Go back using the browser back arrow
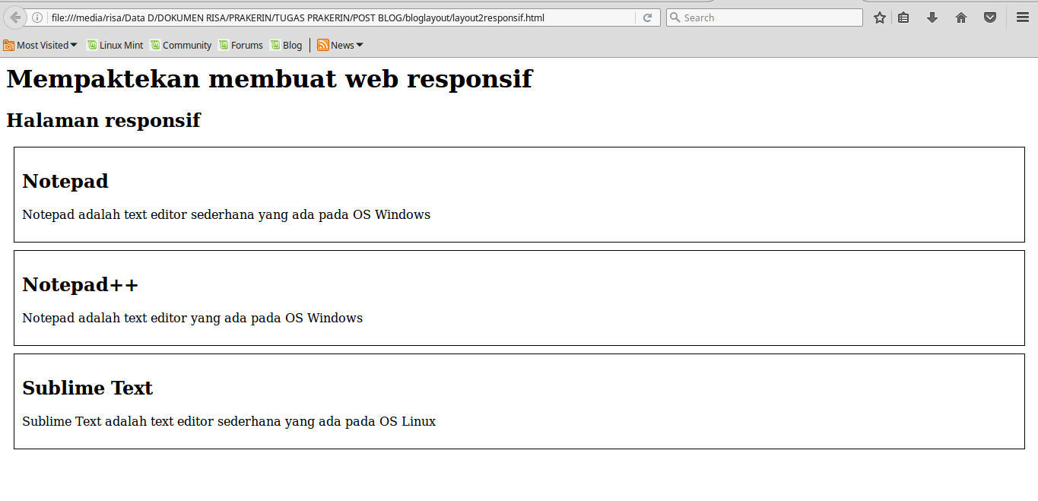 (x=14, y=17)
